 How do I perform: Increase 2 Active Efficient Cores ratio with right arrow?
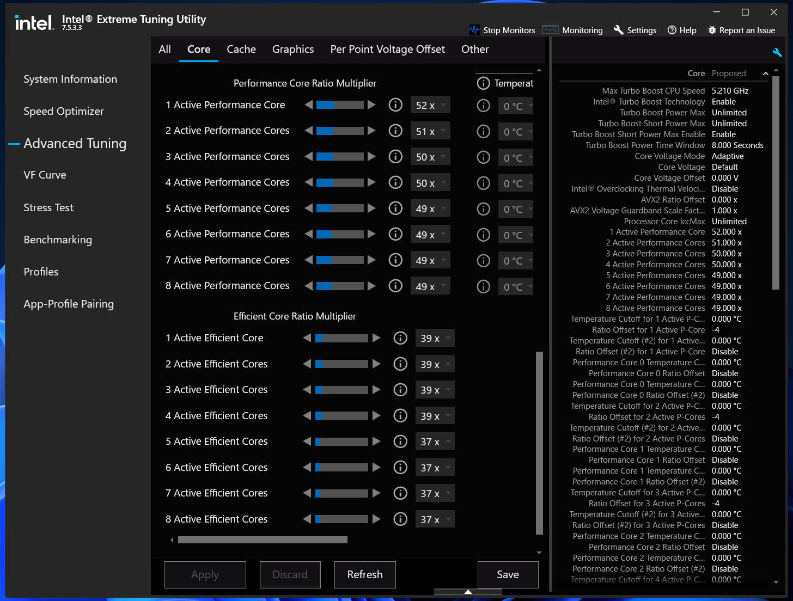pos(376,364)
